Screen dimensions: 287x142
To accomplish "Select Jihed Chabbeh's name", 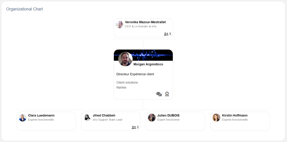I will point(104,115).
